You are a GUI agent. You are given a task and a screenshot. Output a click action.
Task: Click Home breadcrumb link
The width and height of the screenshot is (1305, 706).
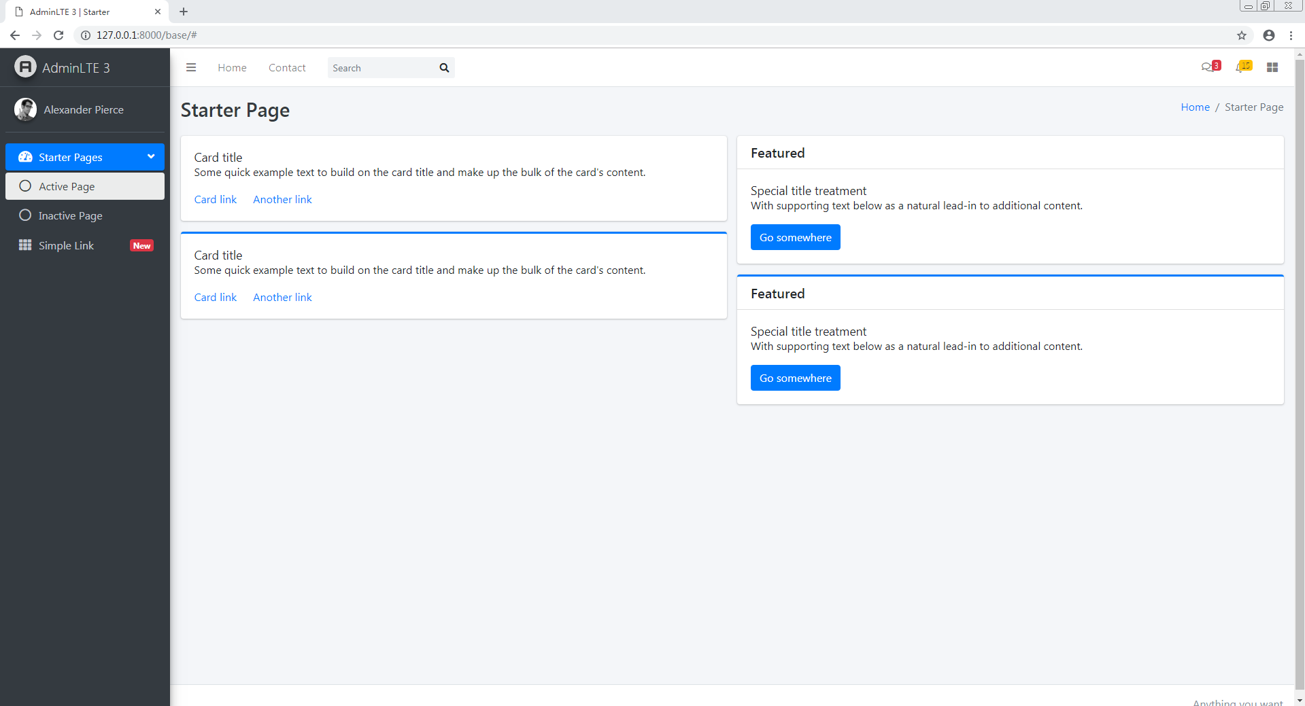click(1195, 107)
